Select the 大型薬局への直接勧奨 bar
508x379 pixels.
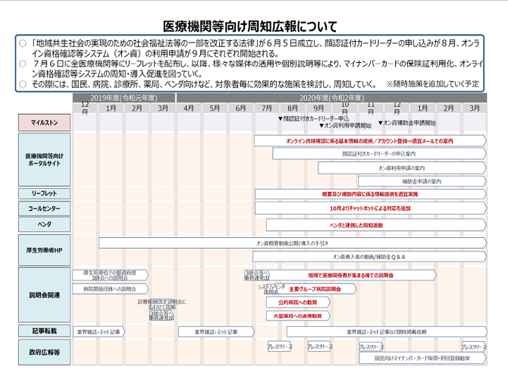click(298, 316)
